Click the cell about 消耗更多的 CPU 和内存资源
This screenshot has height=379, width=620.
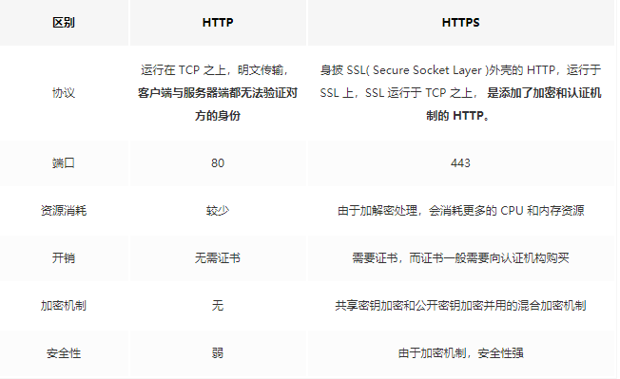[x=460, y=211]
